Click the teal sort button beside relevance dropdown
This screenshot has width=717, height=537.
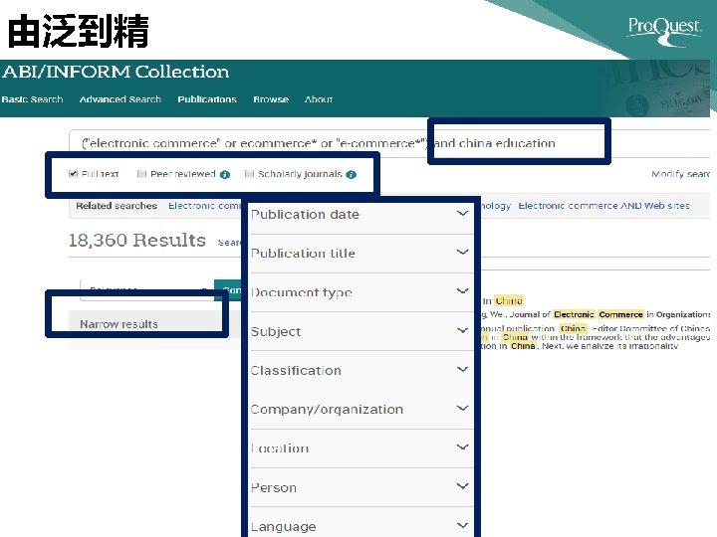coord(228,290)
